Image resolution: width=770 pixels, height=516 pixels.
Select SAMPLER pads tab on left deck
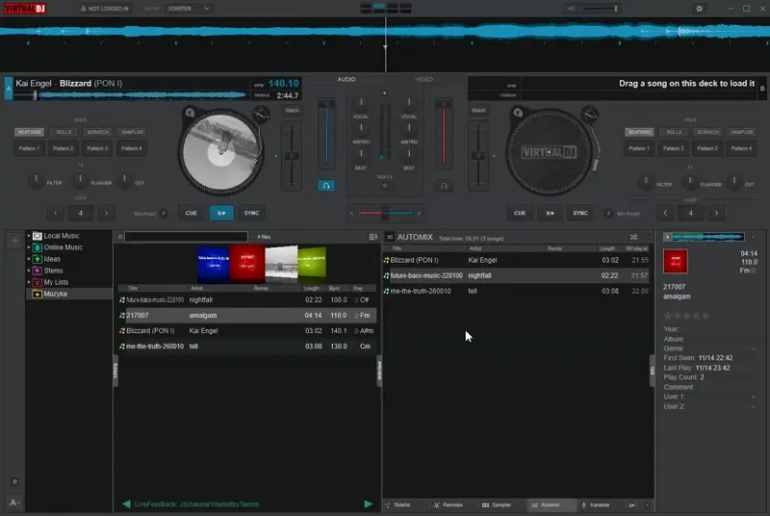132,132
